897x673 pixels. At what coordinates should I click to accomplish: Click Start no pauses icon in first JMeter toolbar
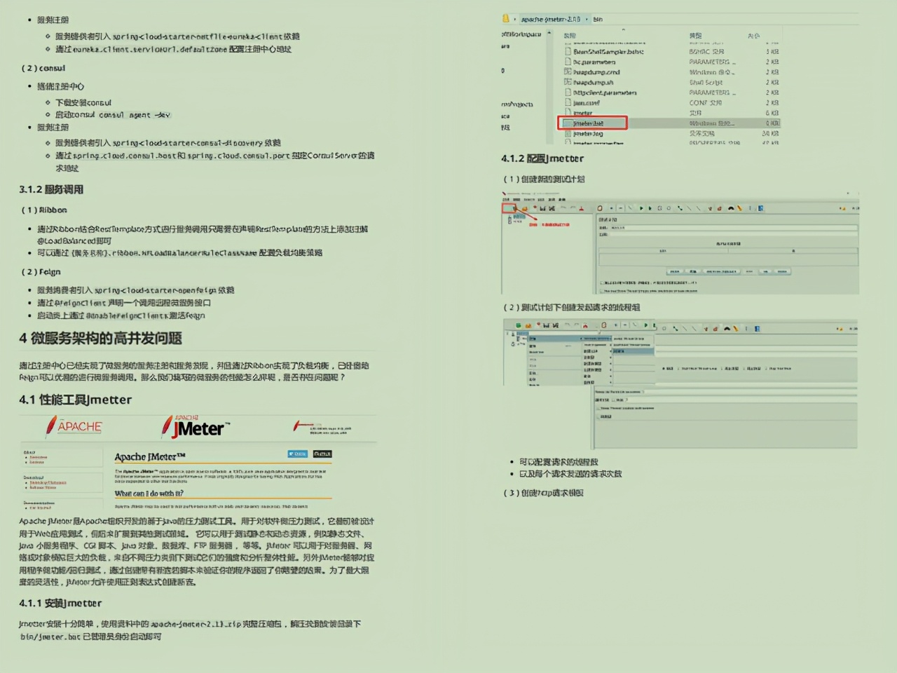pyautogui.click(x=650, y=208)
